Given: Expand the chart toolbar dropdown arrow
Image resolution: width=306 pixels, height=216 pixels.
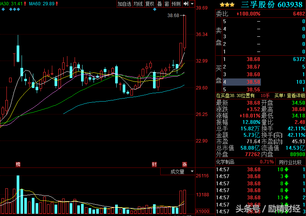Looking at the screenshot, I should pyautogui.click(x=192, y=4).
